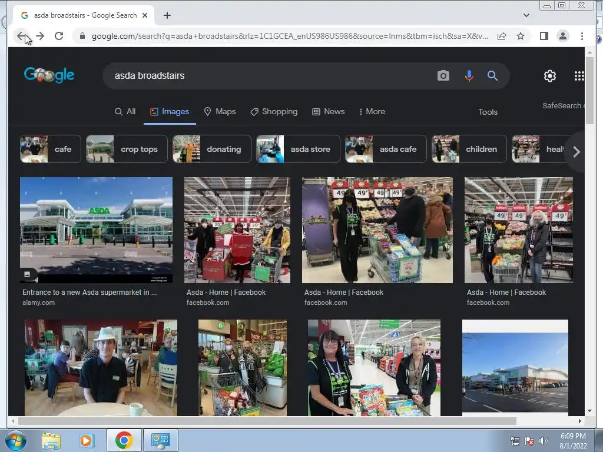Open the Tools filter options

[x=488, y=112]
